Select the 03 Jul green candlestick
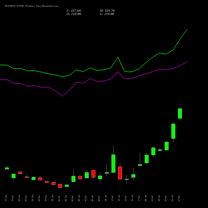Image resolution: width=208 pixels, height=208 pixels. [74, 179]
